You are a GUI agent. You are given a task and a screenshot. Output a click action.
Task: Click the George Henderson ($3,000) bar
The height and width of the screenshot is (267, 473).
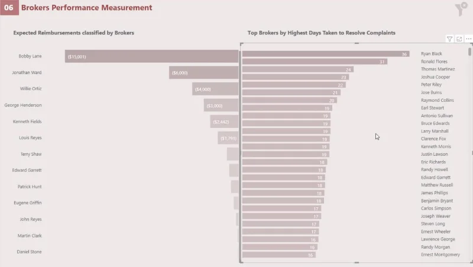[221, 105]
